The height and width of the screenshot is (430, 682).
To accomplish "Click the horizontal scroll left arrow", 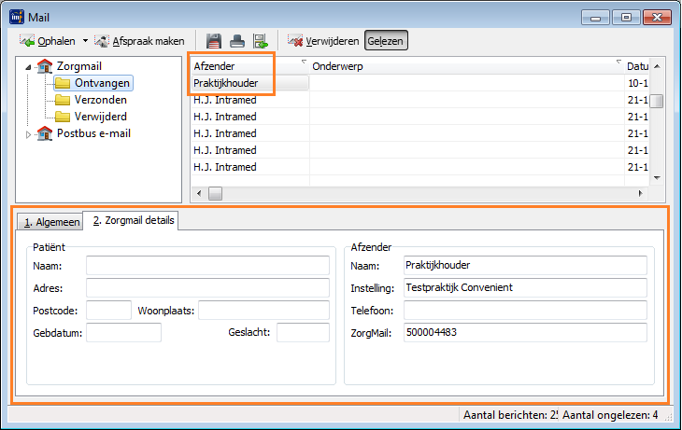I will tap(199, 194).
